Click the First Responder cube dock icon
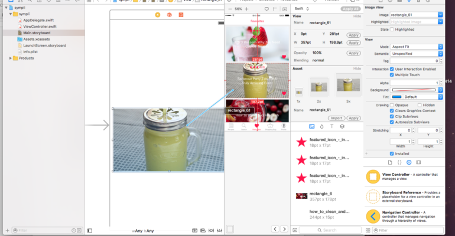The image size is (455, 236). pos(169,15)
